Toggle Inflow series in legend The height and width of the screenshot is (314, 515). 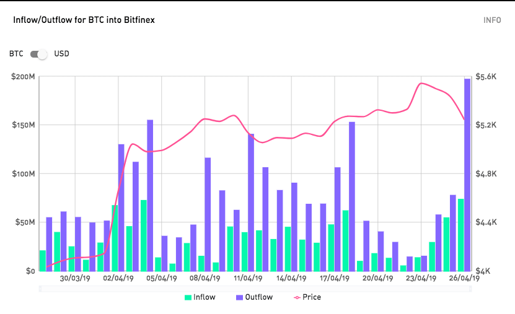click(x=205, y=297)
